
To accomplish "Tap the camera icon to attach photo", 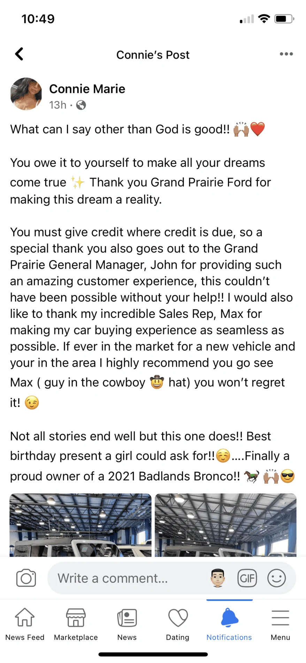I will click(x=26, y=578).
